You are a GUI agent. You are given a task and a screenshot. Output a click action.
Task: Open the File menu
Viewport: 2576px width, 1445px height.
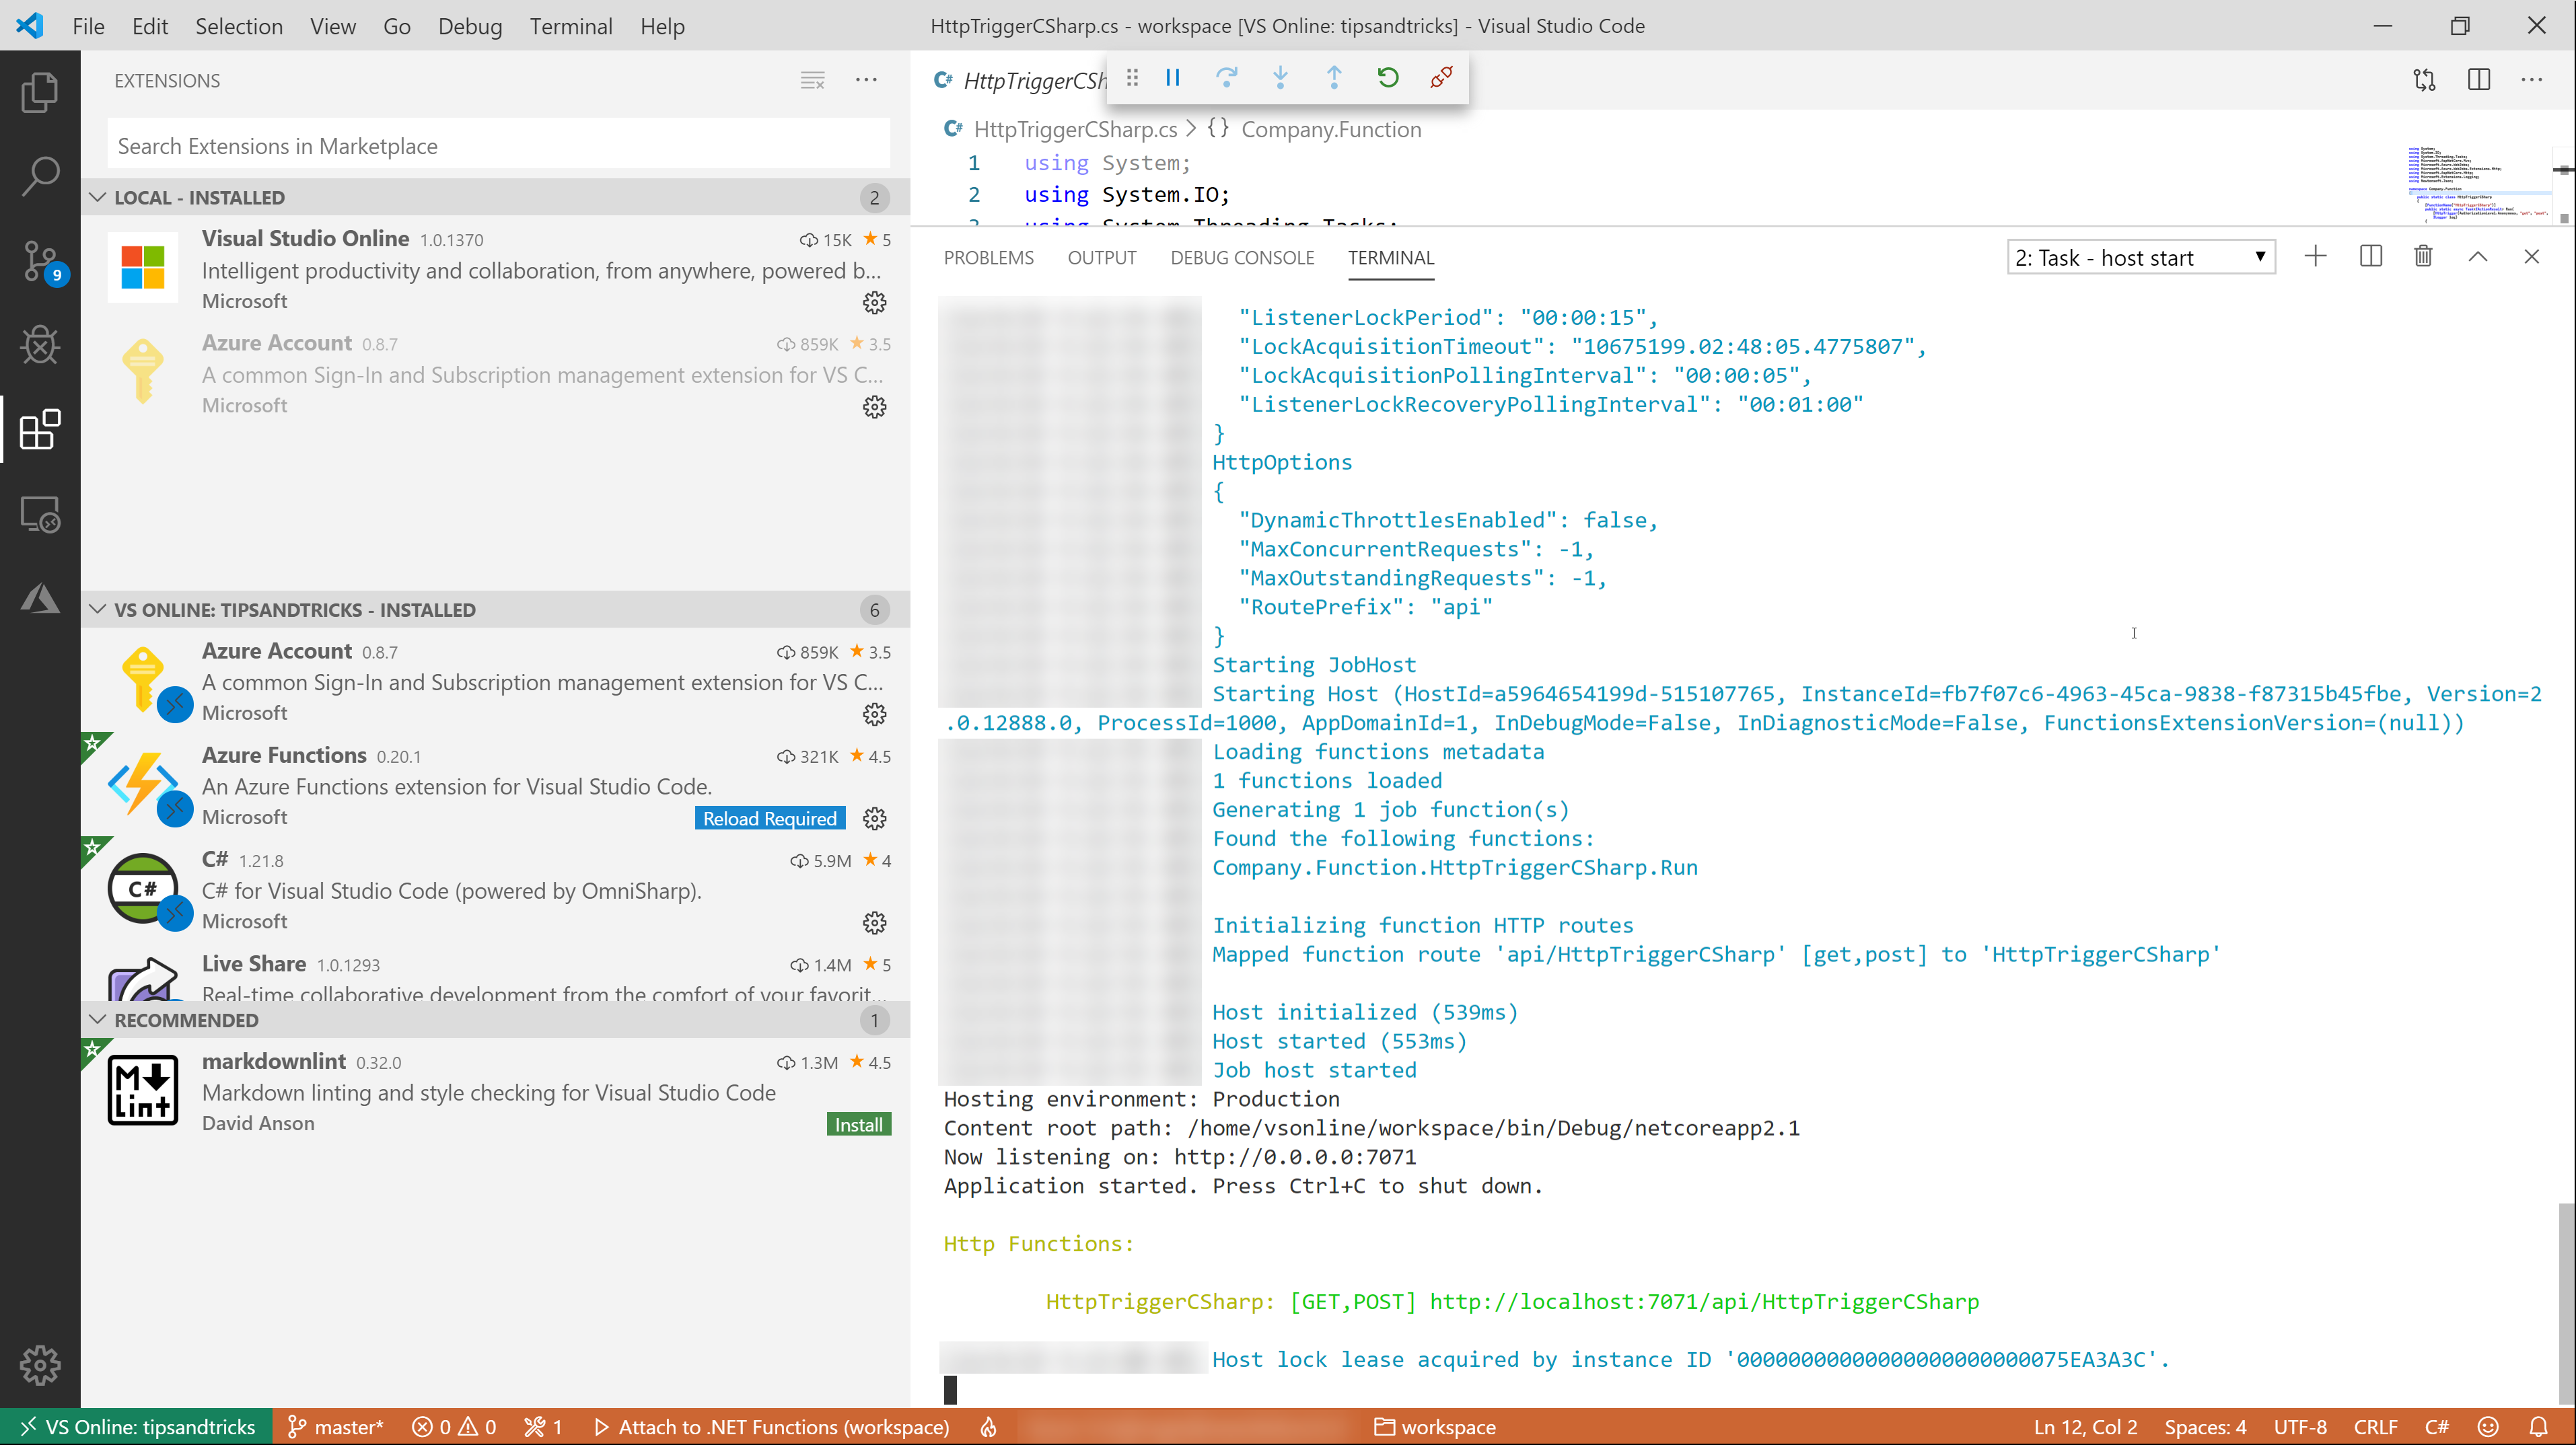88,26
